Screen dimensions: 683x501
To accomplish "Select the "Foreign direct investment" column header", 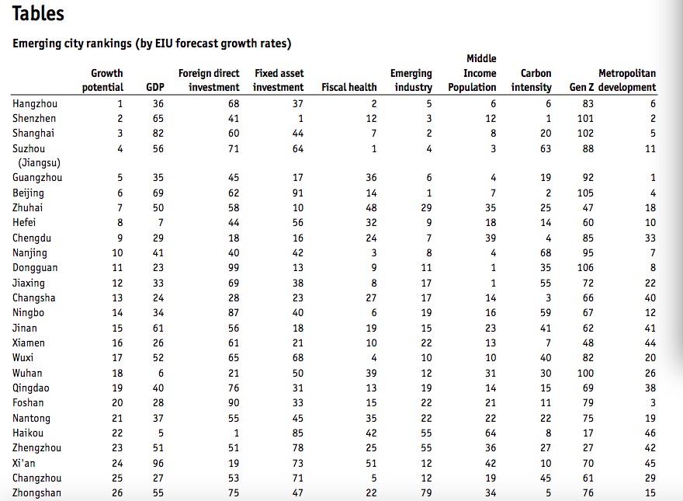I will click(209, 80).
